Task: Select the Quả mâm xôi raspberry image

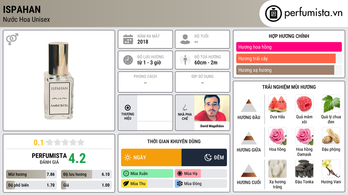Action: (x=304, y=104)
